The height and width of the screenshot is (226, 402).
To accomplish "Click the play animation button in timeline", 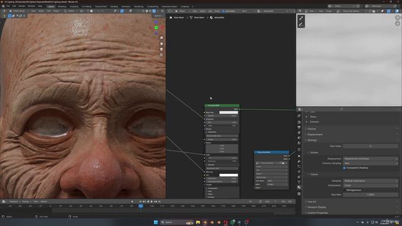I will pyautogui.click(x=151, y=202).
